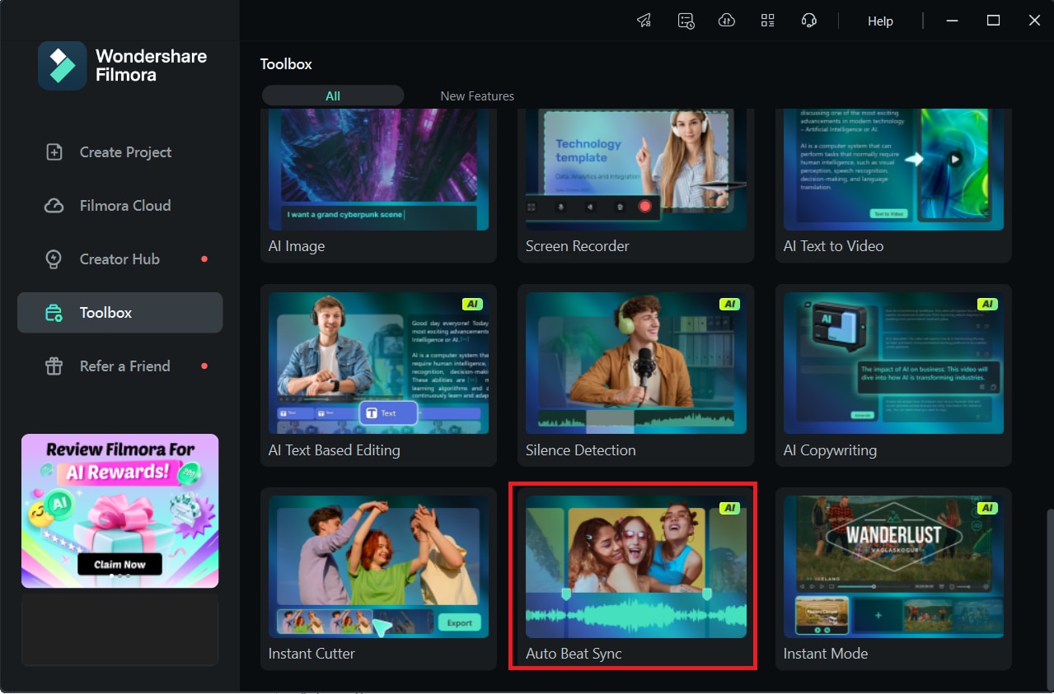
Task: Switch to the All tab
Action: tap(333, 96)
